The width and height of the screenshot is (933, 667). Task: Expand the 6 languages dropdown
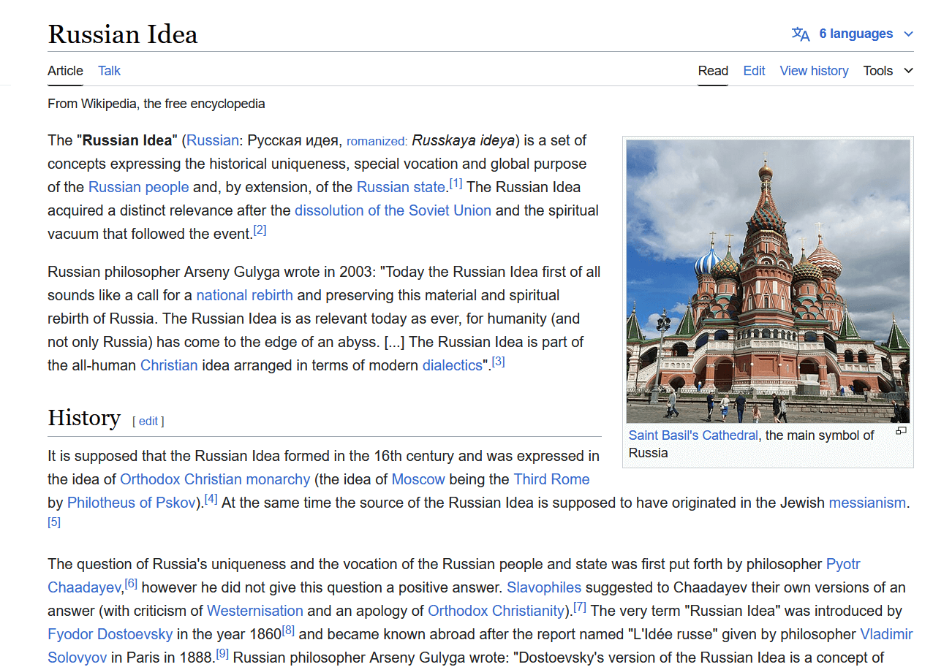click(x=855, y=34)
